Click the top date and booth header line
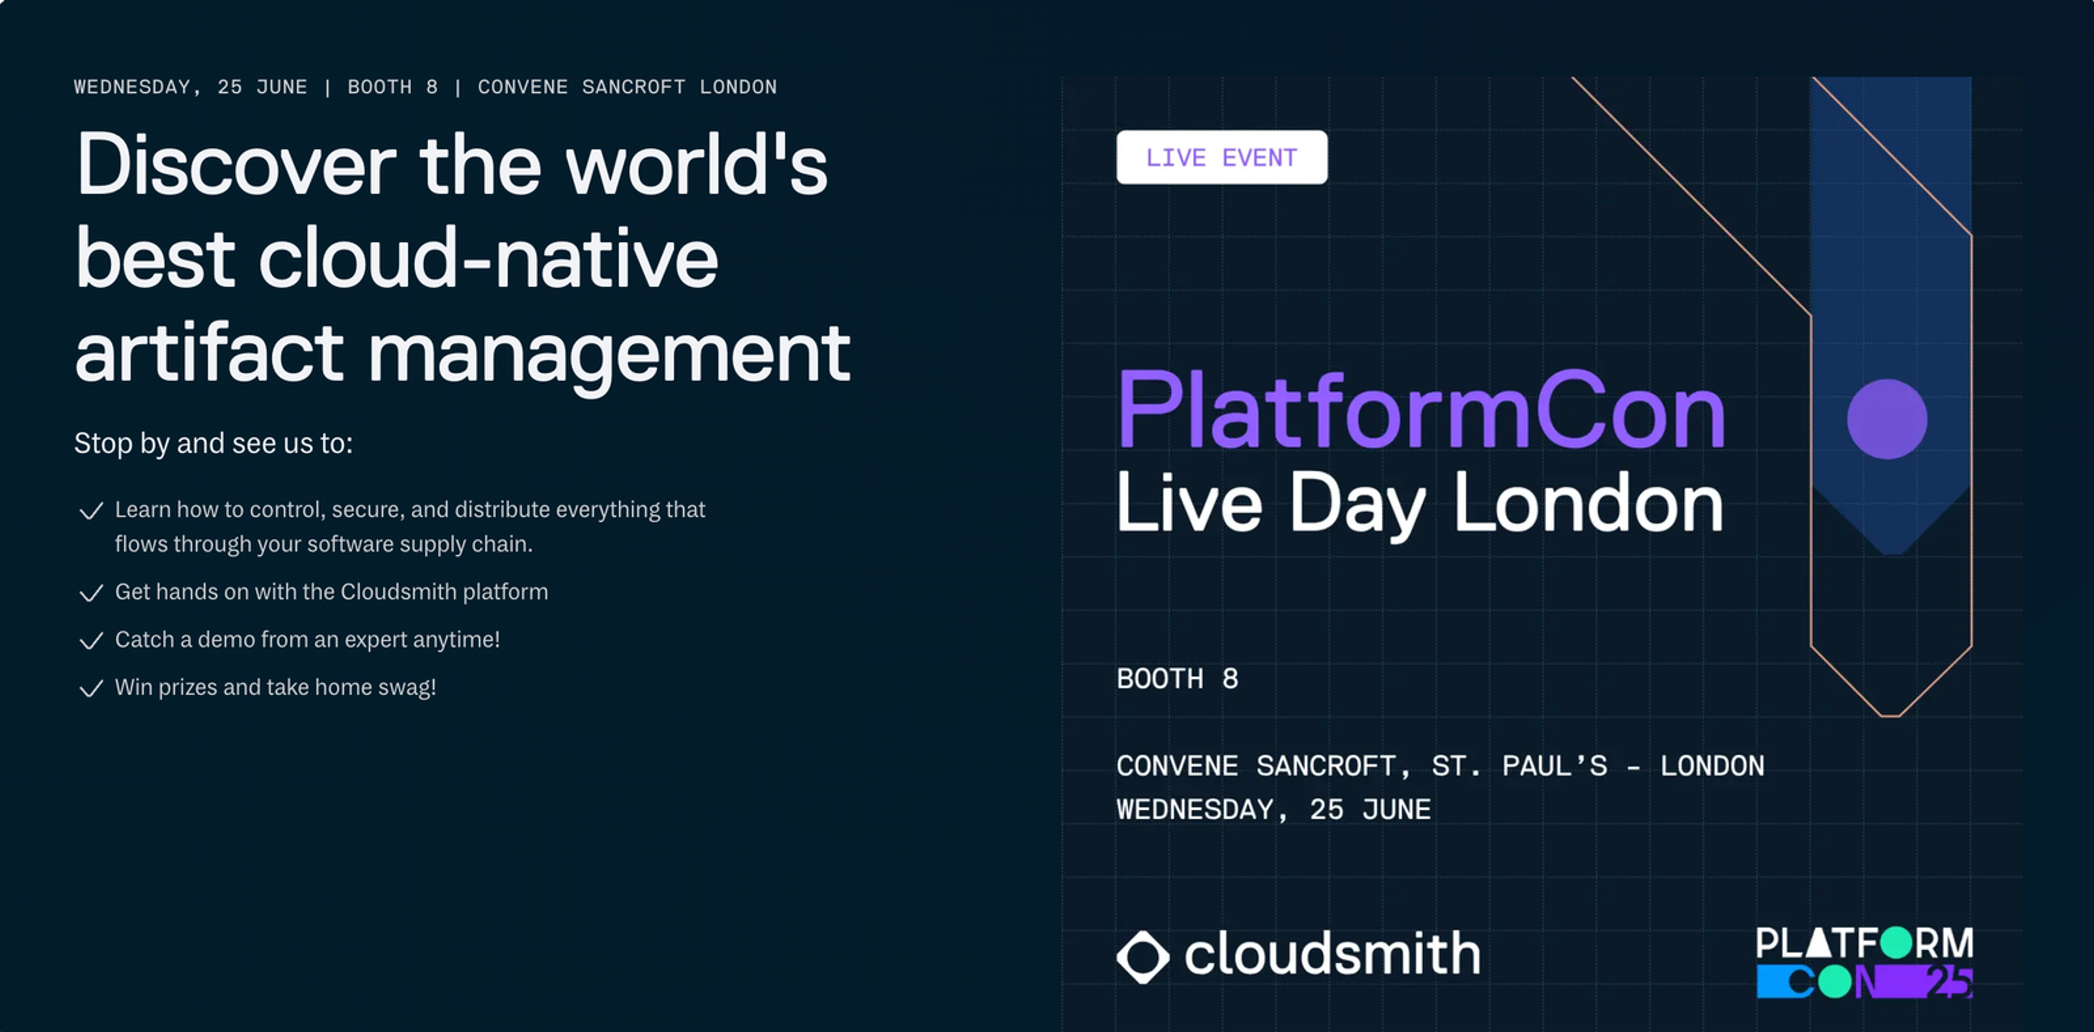The height and width of the screenshot is (1032, 2094). click(x=425, y=87)
